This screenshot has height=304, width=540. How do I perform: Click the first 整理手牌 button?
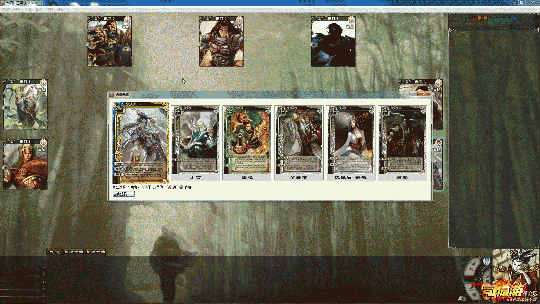pyautogui.click(x=73, y=252)
